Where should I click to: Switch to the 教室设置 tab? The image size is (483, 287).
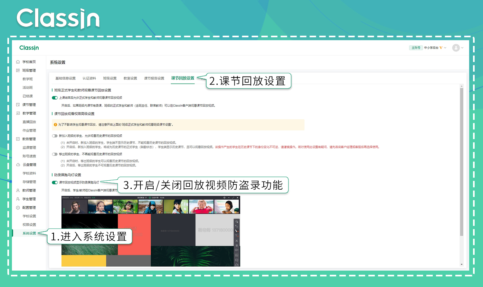[130, 78]
